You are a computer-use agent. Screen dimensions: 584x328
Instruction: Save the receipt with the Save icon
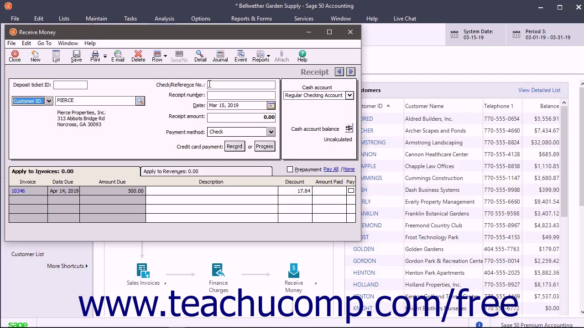click(76, 56)
